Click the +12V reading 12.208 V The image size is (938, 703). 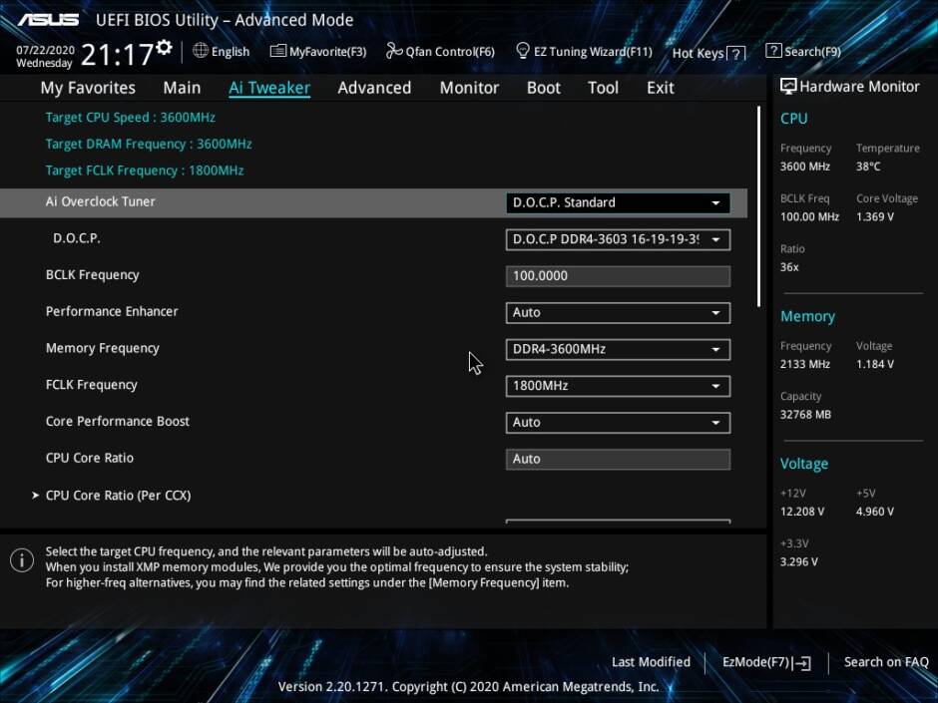pyautogui.click(x=802, y=512)
